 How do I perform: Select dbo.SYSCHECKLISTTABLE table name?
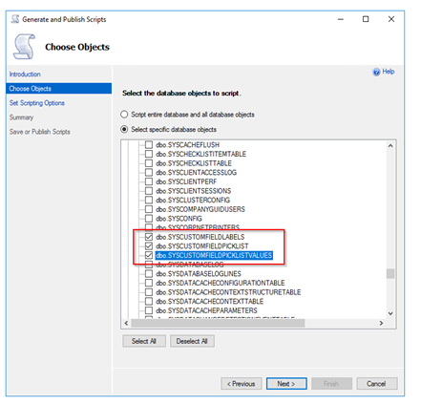pyautogui.click(x=194, y=163)
